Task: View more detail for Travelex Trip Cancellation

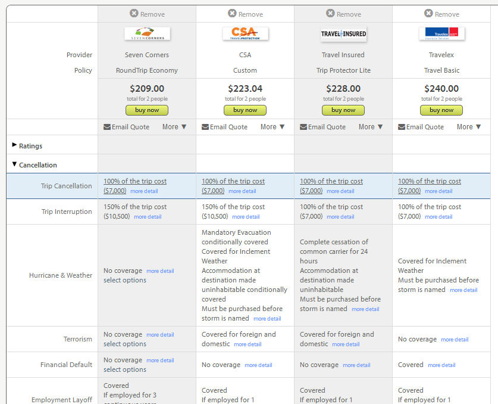Action: point(439,191)
